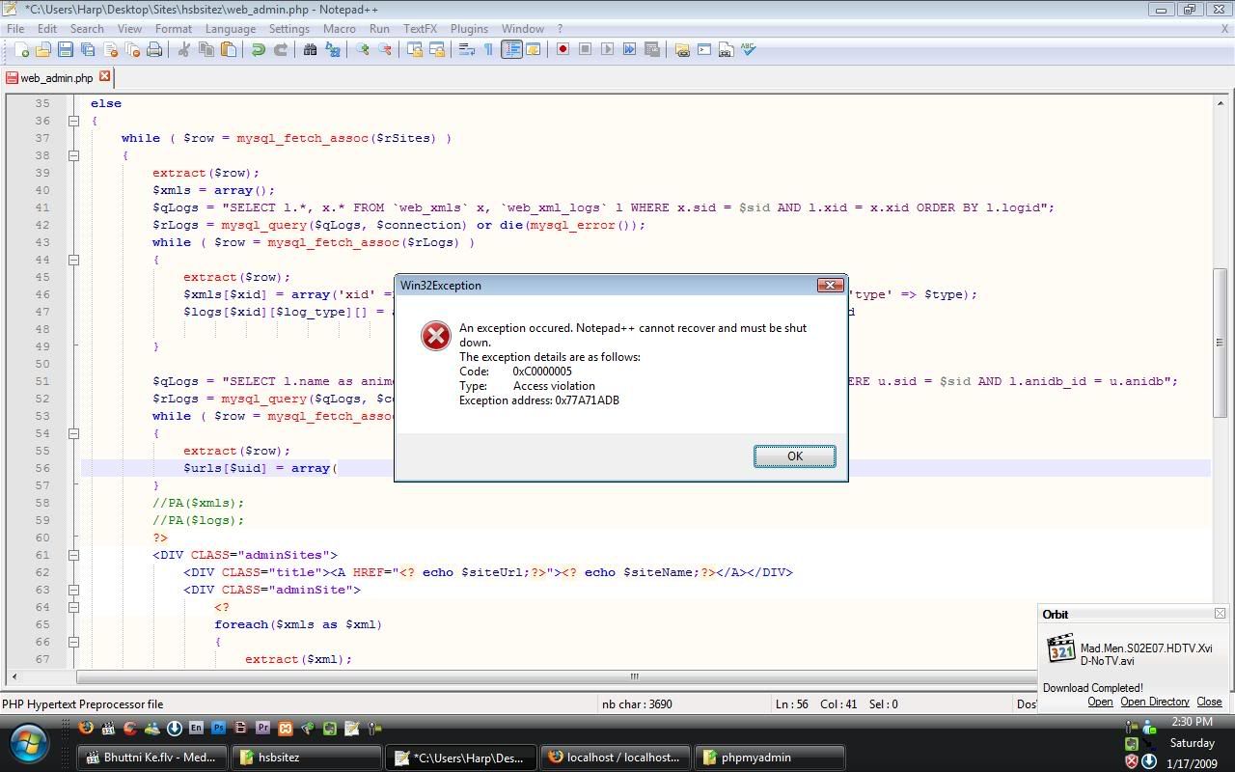Toggle synchronized vertical scrolling icon
This screenshot has height=772, width=1235.
click(415, 49)
